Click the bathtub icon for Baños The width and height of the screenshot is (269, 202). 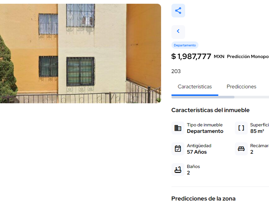[178, 170]
